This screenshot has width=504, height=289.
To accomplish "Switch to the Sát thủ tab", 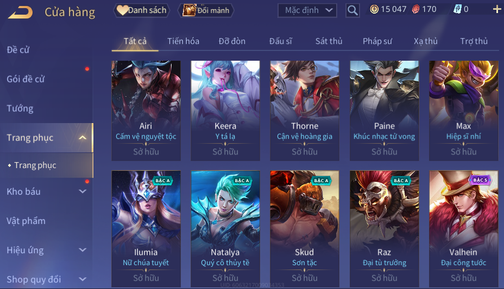I will pyautogui.click(x=329, y=41).
